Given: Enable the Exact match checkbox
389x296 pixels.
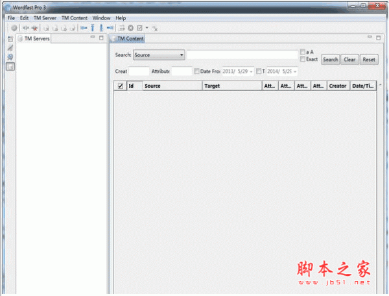Looking at the screenshot, I should (303, 59).
